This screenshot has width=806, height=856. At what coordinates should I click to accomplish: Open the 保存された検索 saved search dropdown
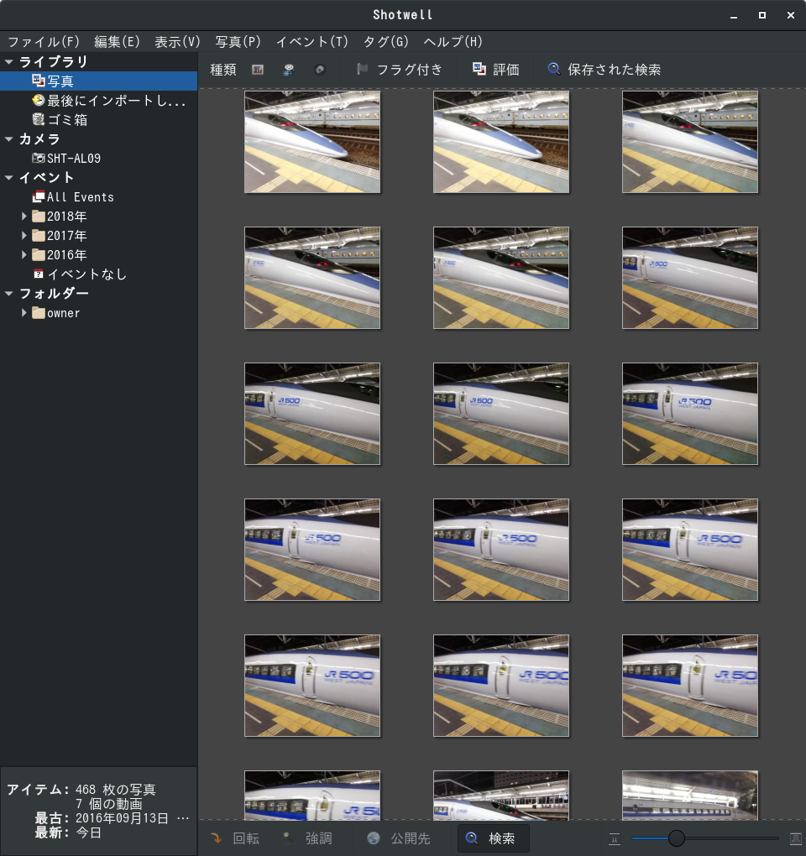(605, 70)
